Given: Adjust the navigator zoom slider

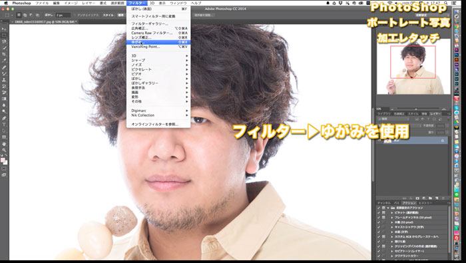Looking at the screenshot, I should coord(416,109).
